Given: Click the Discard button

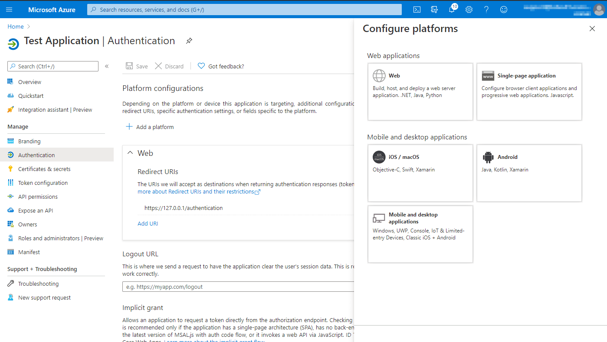Looking at the screenshot, I should point(169,66).
